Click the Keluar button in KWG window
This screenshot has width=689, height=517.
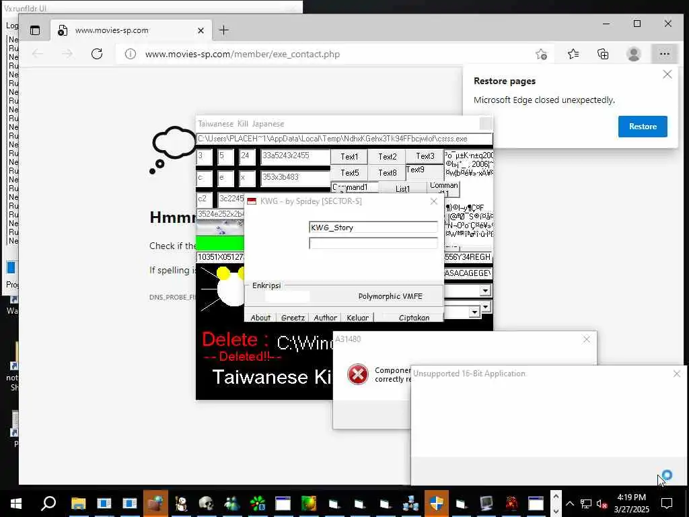pos(357,318)
